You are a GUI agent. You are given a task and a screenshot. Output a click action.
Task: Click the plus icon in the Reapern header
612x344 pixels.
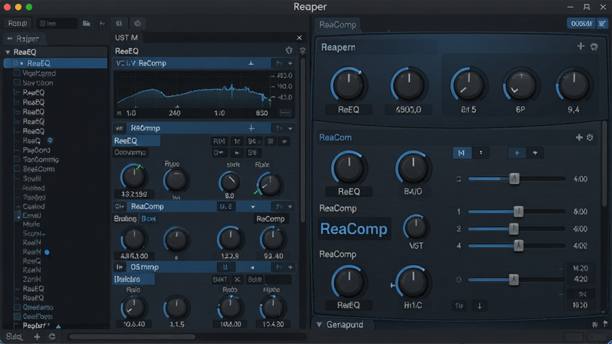[581, 47]
